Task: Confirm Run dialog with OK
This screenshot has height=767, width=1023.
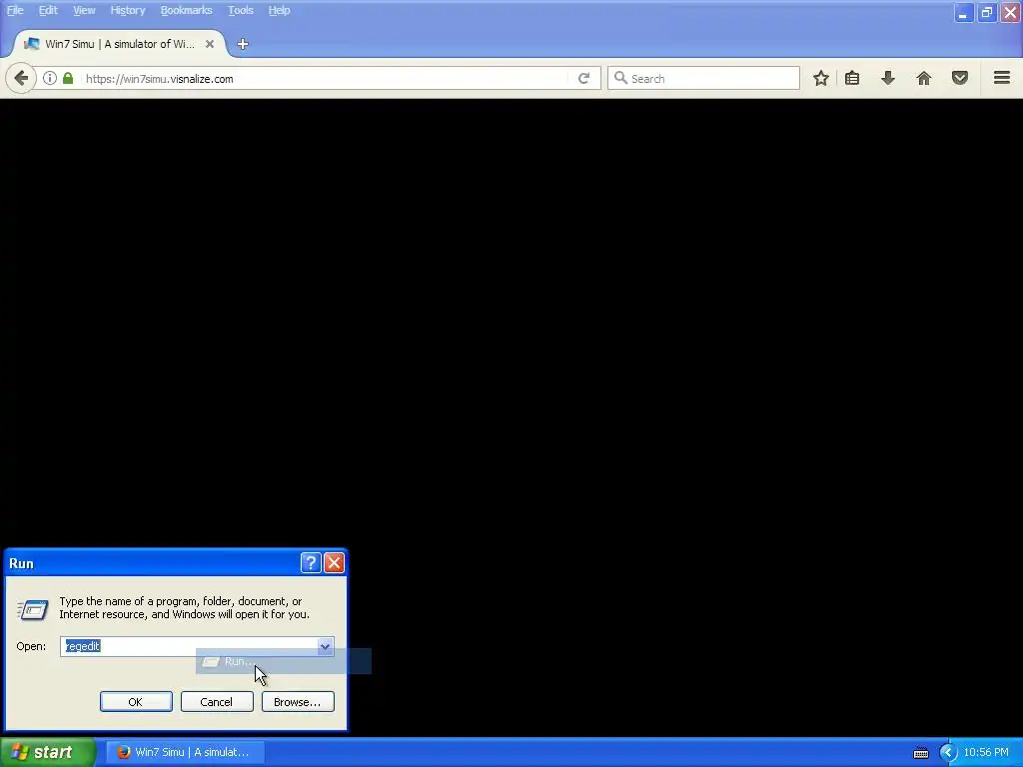Action: click(x=136, y=702)
